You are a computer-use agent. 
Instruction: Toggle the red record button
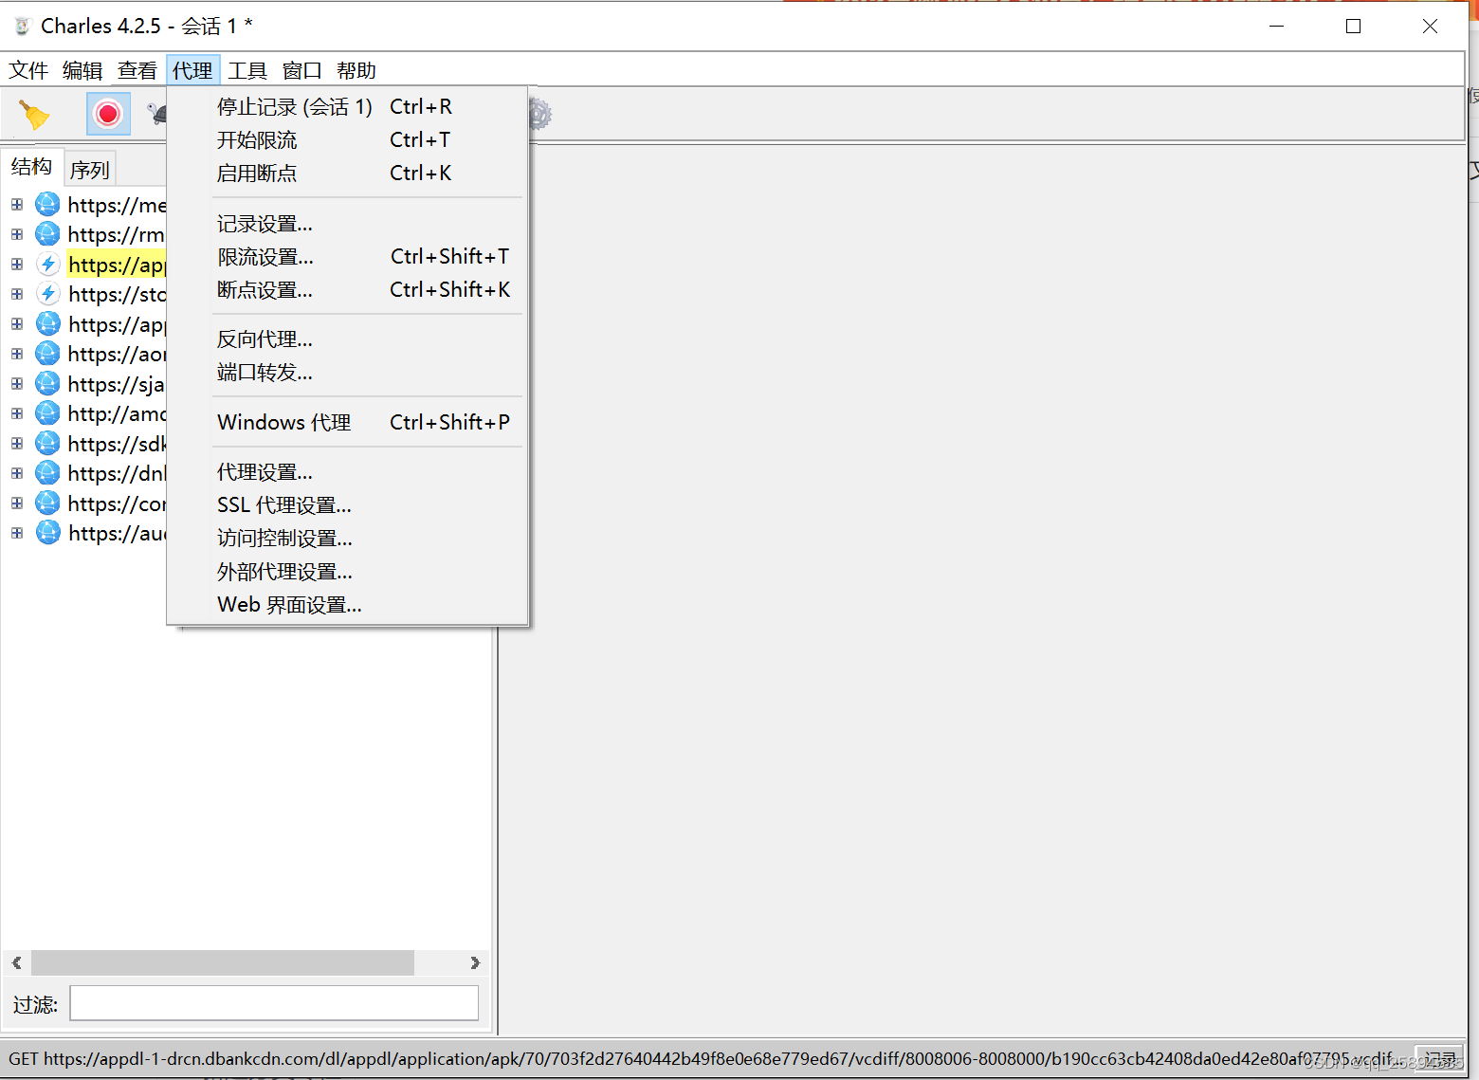click(x=108, y=115)
